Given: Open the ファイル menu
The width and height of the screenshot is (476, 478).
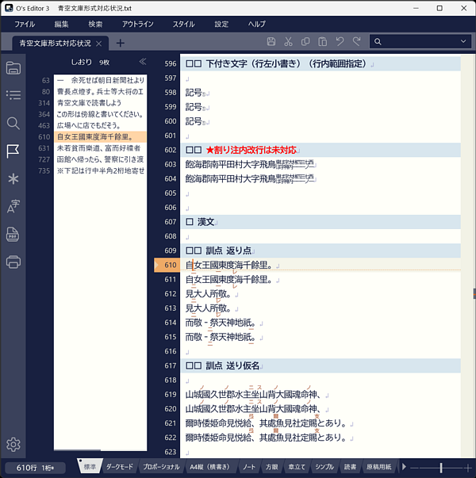Looking at the screenshot, I should (x=25, y=24).
